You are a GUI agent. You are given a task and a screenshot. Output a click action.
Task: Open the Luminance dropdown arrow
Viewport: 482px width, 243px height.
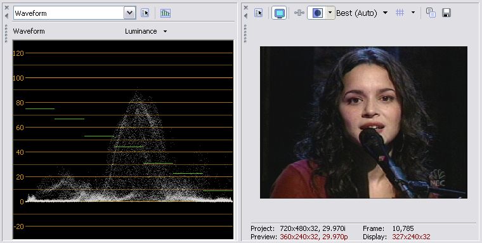tap(165, 31)
